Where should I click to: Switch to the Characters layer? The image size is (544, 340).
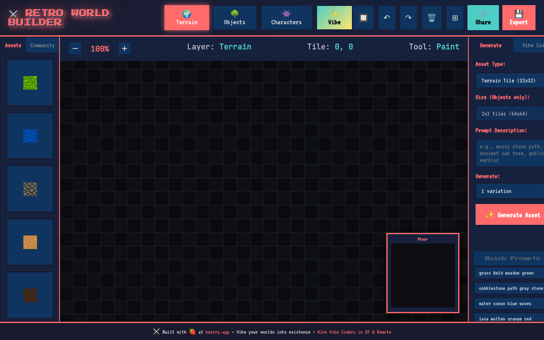pyautogui.click(x=286, y=18)
